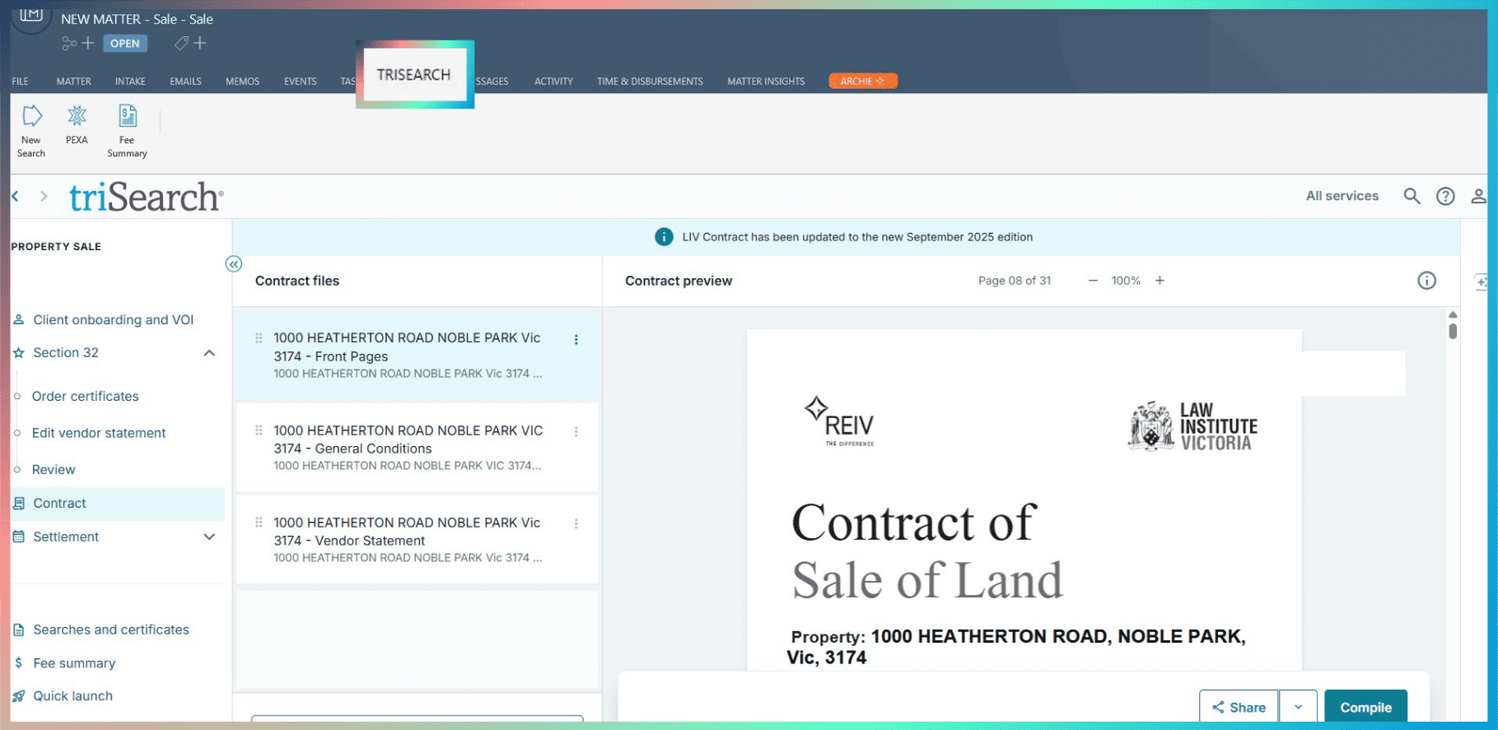Switch to the Time & Disbursements tab
1498x730 pixels.
pyautogui.click(x=650, y=81)
